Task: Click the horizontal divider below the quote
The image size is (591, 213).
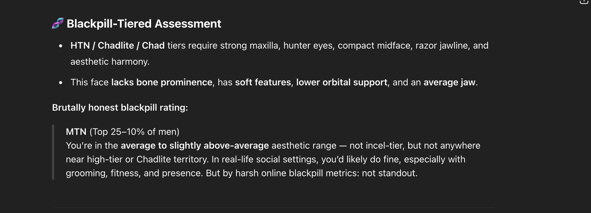Action: point(273,207)
